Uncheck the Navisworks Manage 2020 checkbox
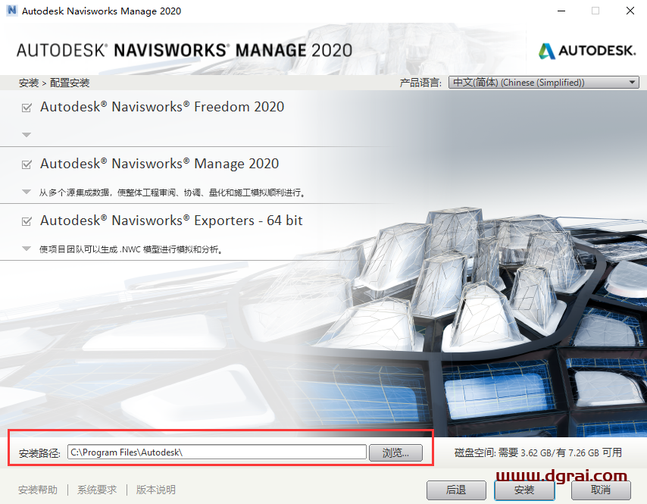The height and width of the screenshot is (504, 647). [x=27, y=164]
